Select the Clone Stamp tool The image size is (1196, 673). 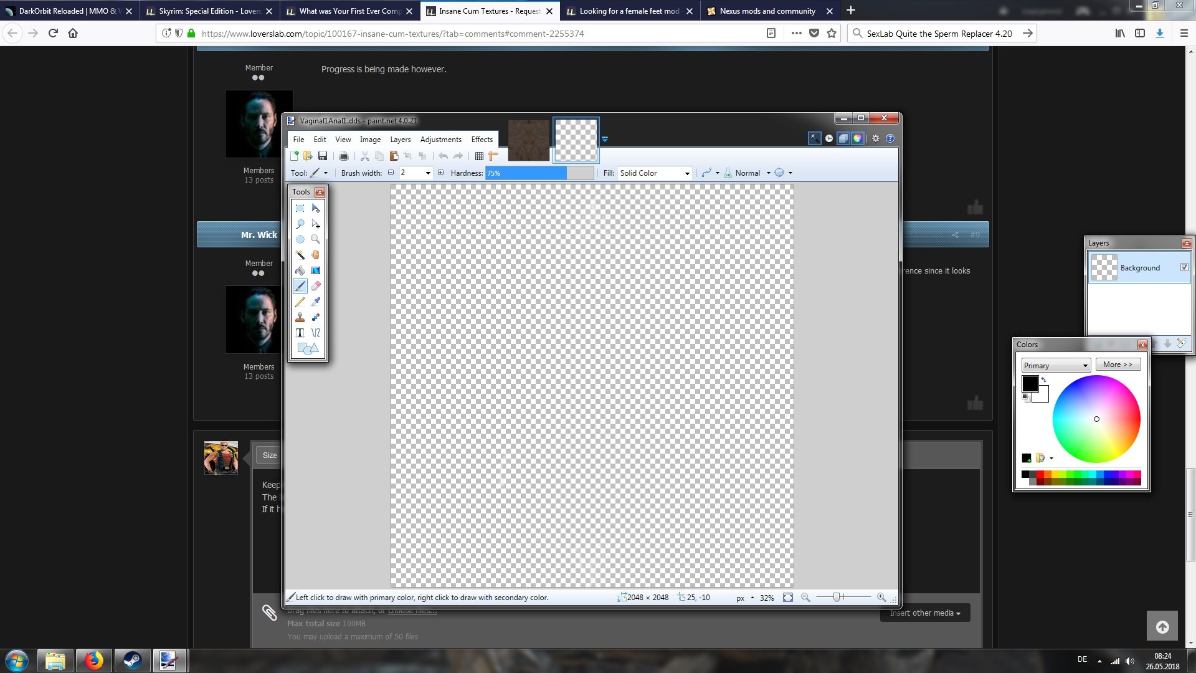pos(300,317)
